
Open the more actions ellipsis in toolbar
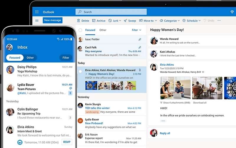pyautogui.click(x=219, y=20)
